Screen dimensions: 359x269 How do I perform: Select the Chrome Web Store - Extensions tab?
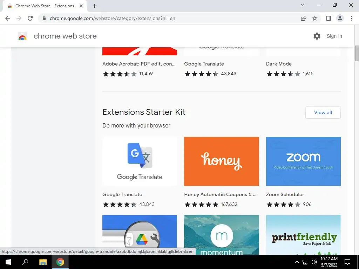[x=45, y=6]
